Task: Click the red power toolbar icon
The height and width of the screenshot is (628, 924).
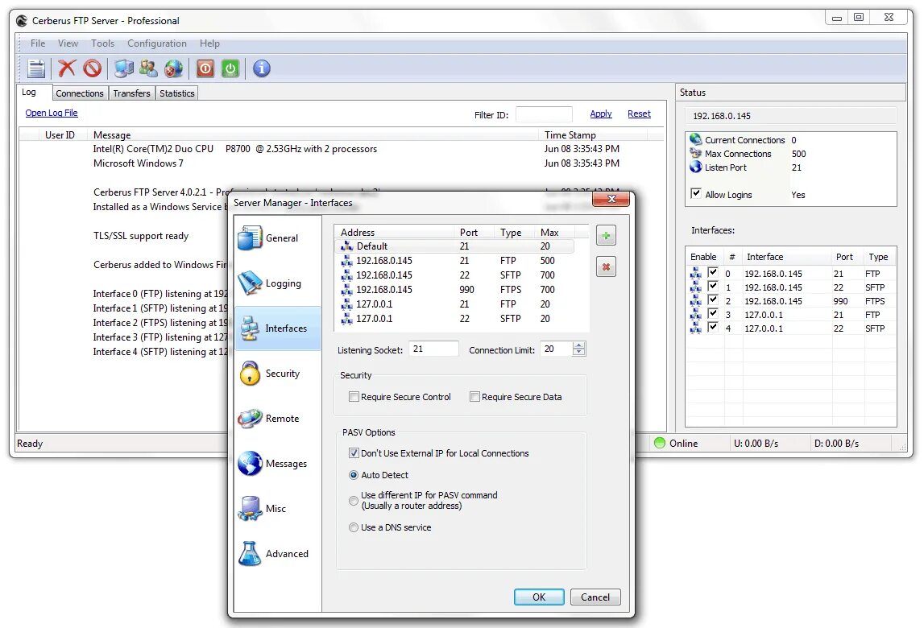Action: click(x=205, y=68)
